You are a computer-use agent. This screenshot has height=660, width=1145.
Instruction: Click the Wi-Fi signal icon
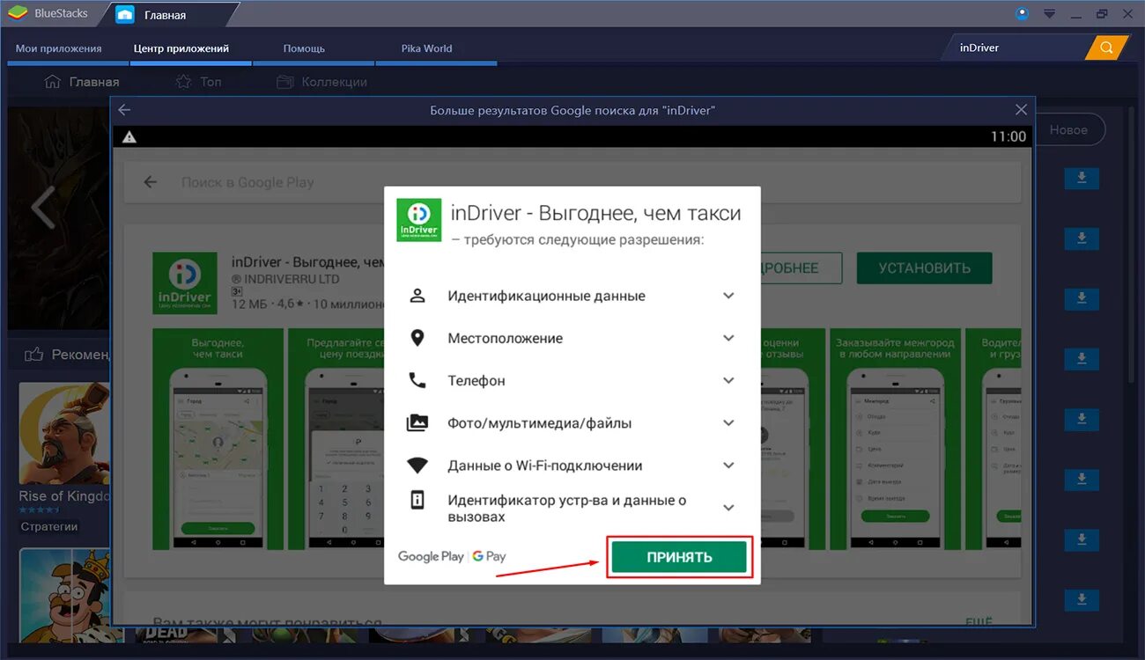click(417, 466)
